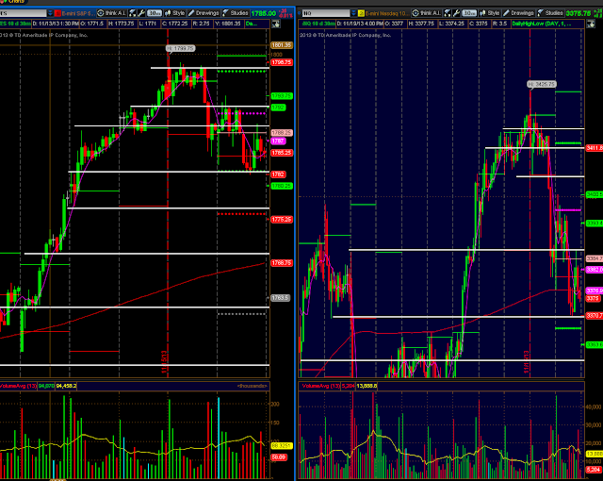This screenshot has width=603, height=481.
Task: Select the Charts tab at top left
Action: click(x=13, y=2)
